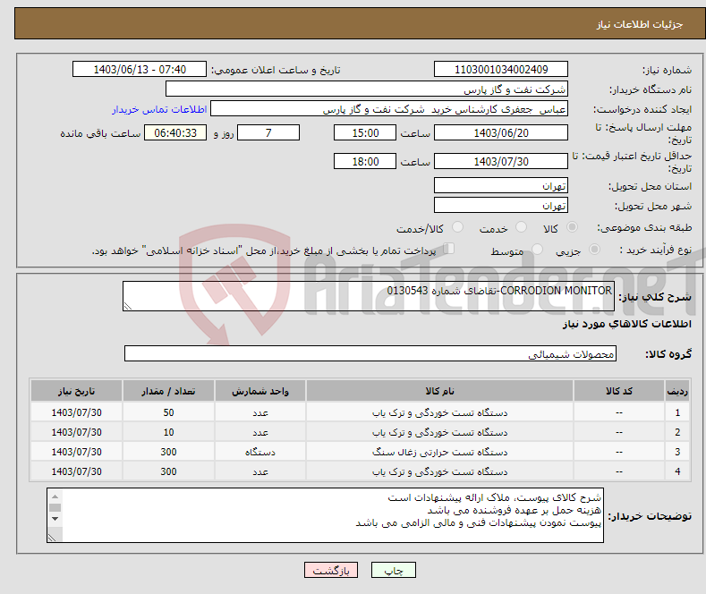Click دستگاه تست حرارتی زغال سنگ cell

pyautogui.click(x=439, y=452)
